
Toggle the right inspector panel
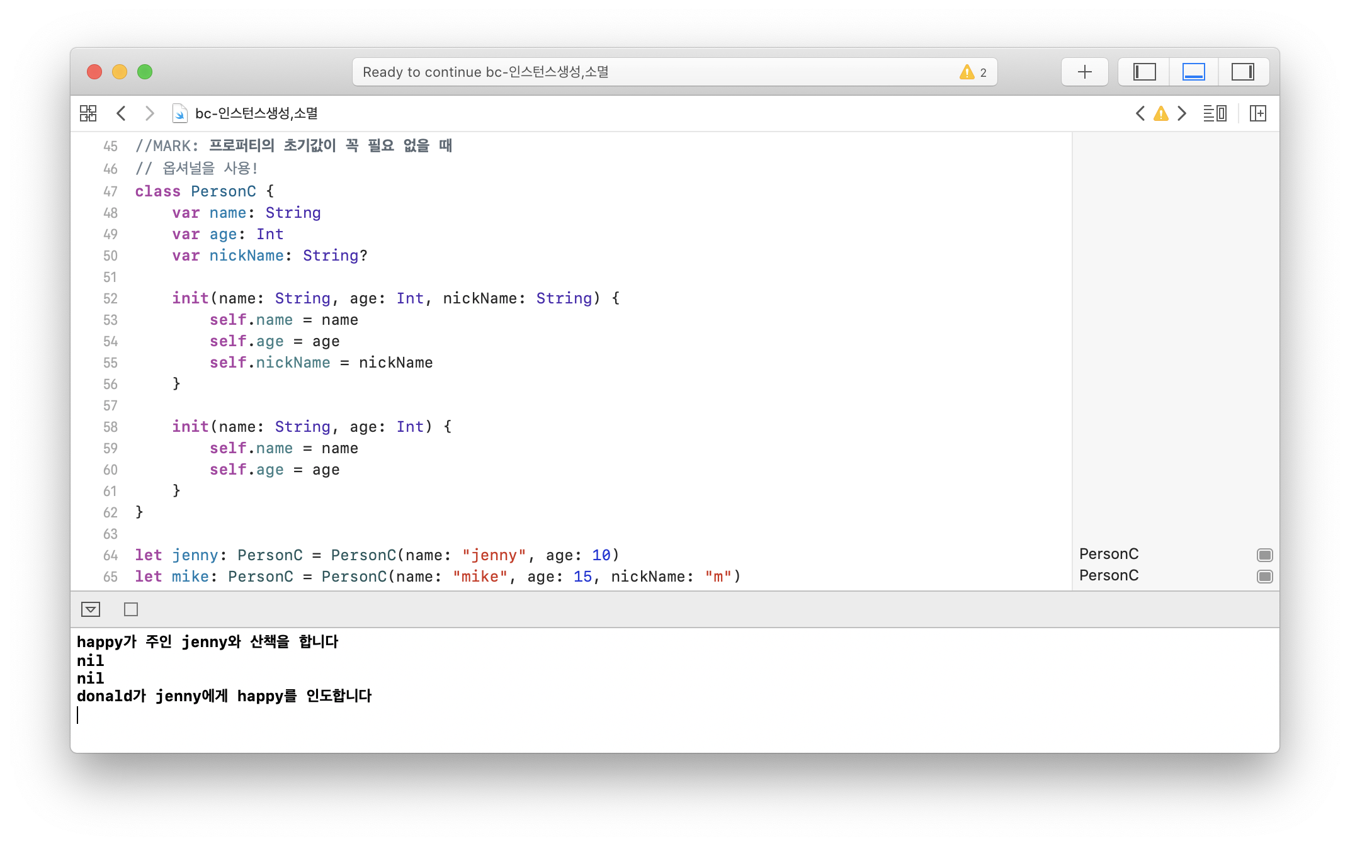(1242, 72)
